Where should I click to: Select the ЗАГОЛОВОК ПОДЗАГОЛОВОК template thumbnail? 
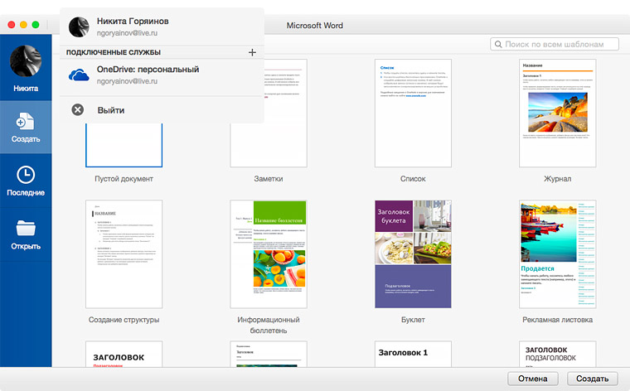558,354
